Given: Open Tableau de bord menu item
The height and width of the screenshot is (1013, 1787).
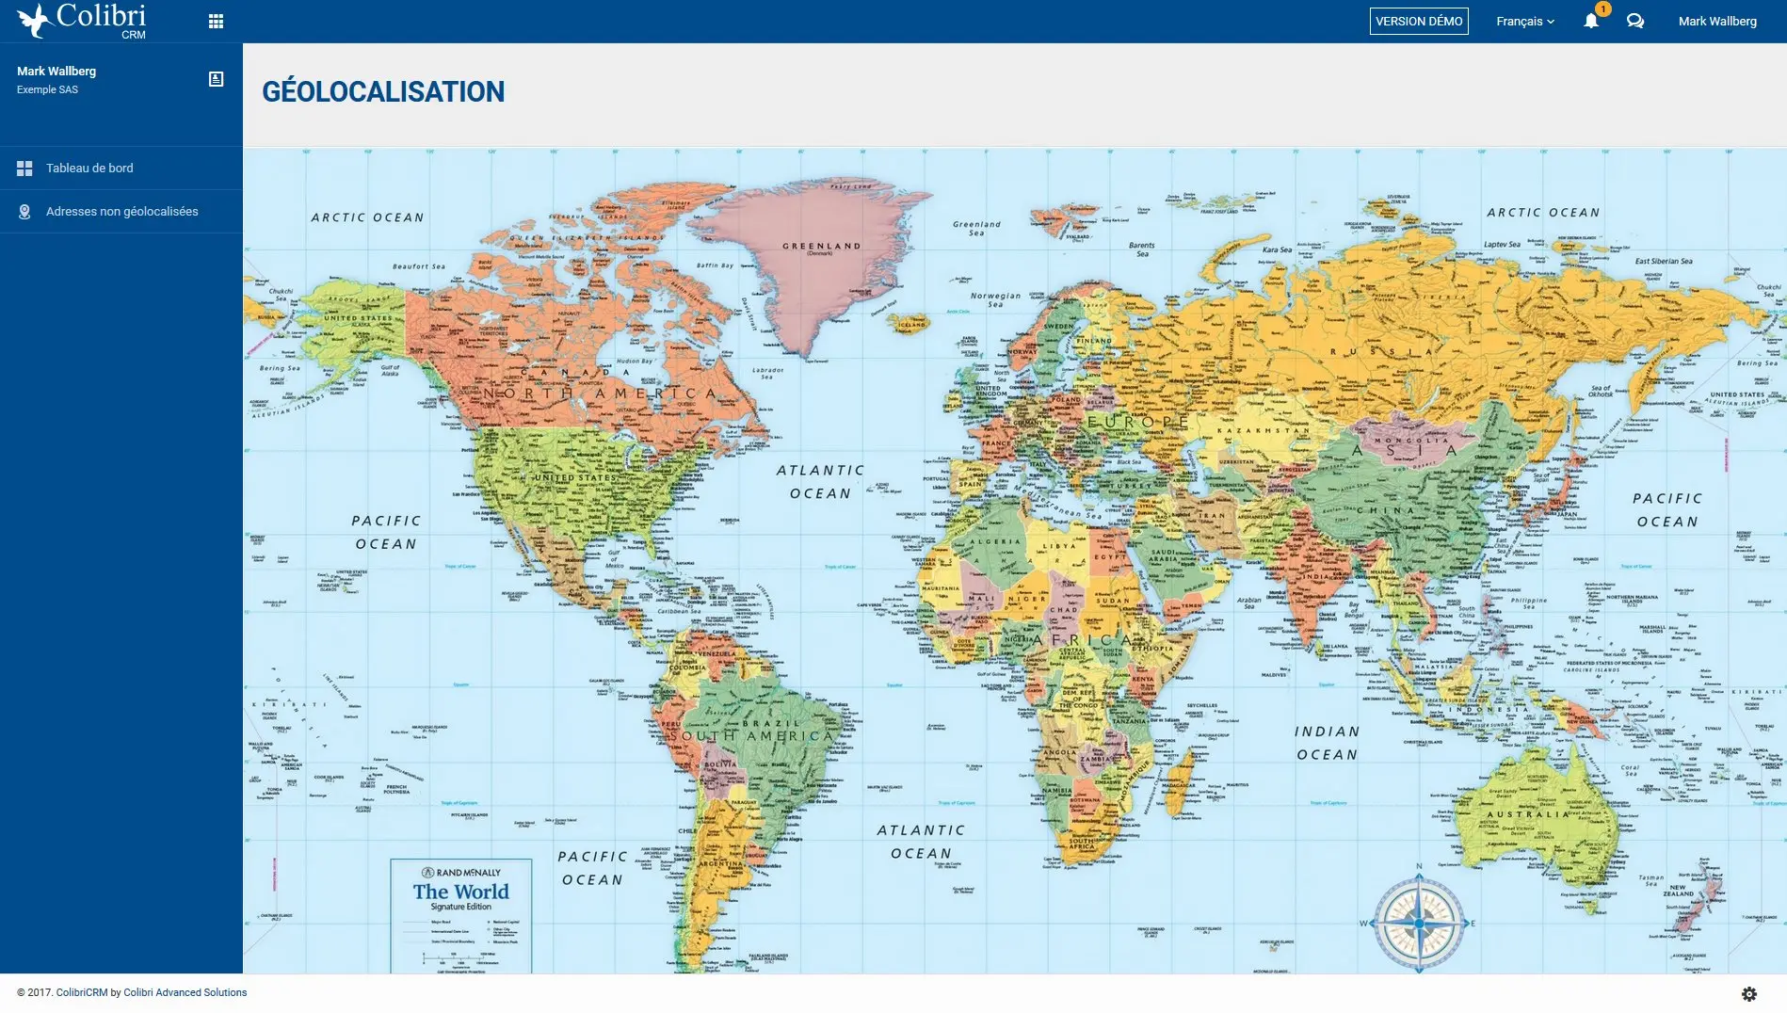Looking at the screenshot, I should 121,169.
